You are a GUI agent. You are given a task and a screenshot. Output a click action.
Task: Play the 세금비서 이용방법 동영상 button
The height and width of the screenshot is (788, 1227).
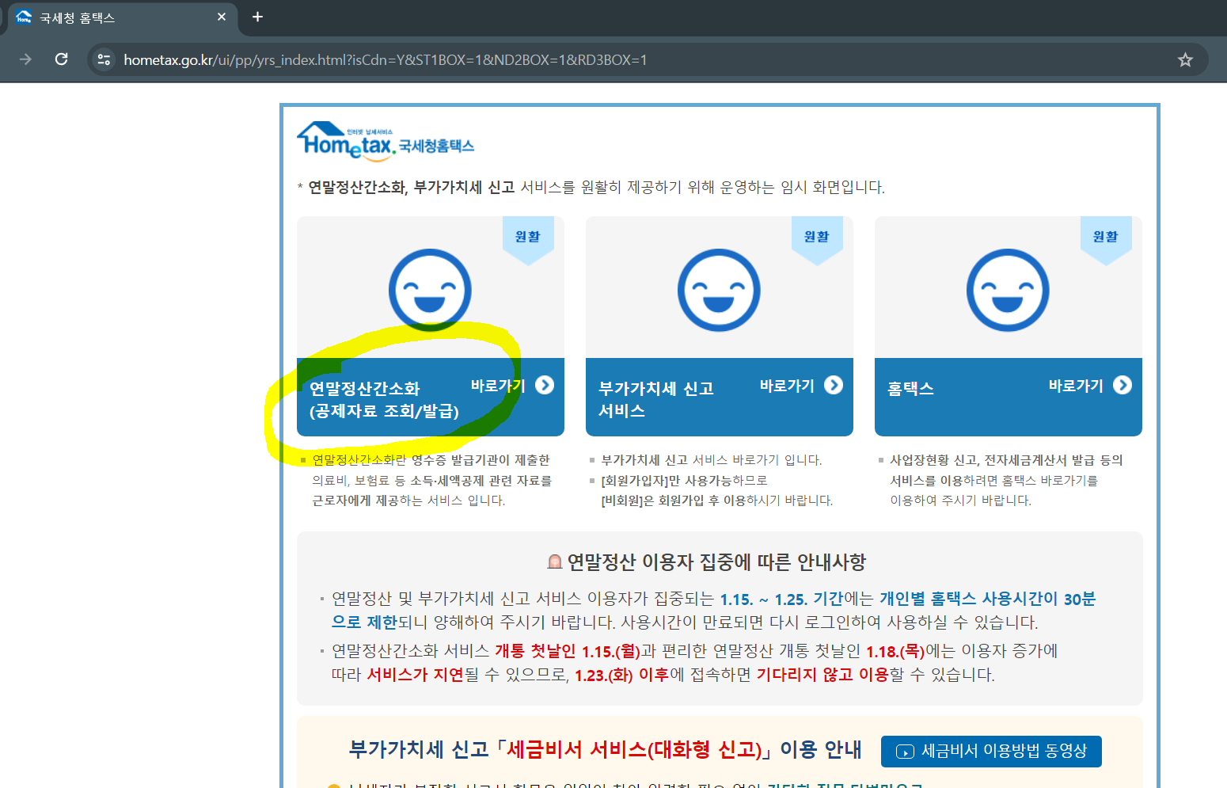[x=991, y=751]
